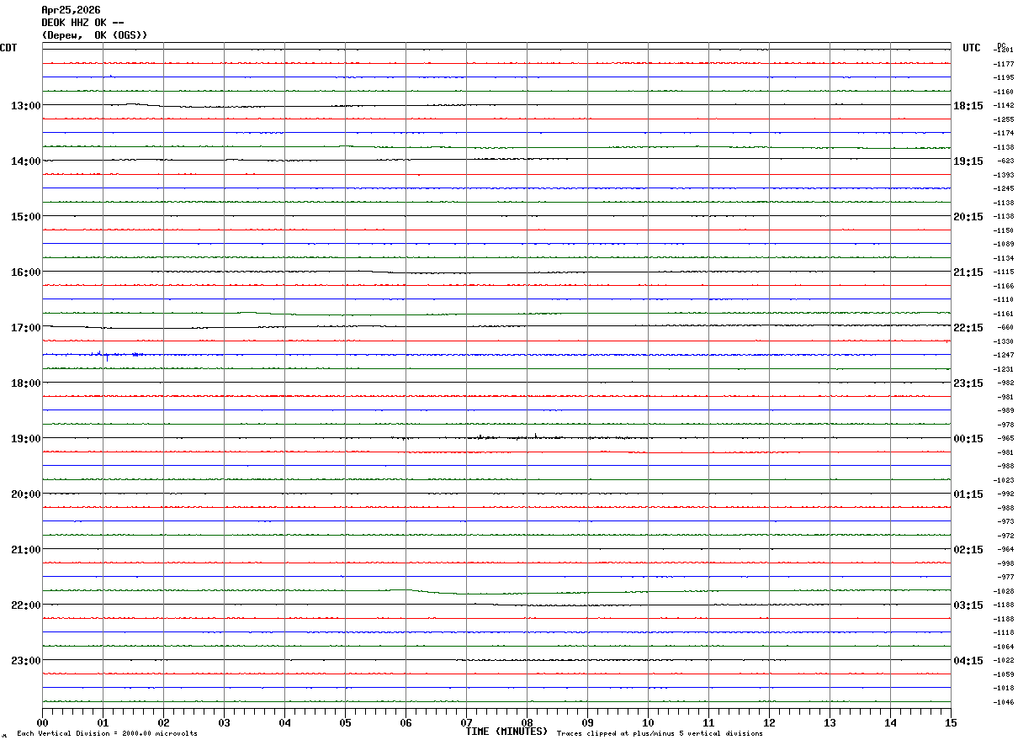Click the '08' minute tick label
The image size is (1018, 745).
pos(527,722)
